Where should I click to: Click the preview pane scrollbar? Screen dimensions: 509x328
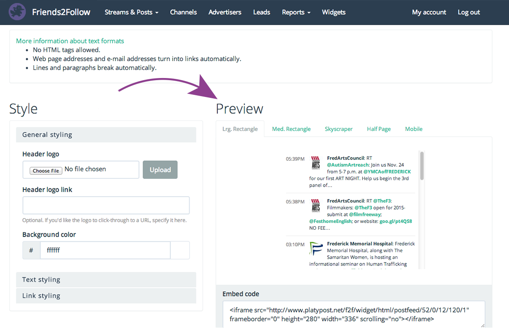pos(422,166)
